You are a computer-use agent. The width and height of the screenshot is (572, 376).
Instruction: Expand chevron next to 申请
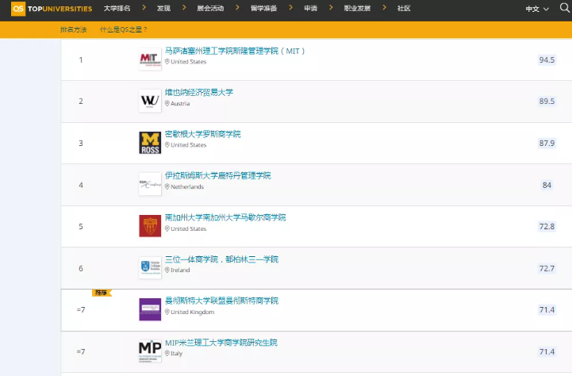click(331, 7)
